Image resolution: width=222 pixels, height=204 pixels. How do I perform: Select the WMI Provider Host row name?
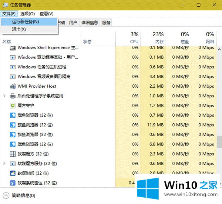click(37, 86)
